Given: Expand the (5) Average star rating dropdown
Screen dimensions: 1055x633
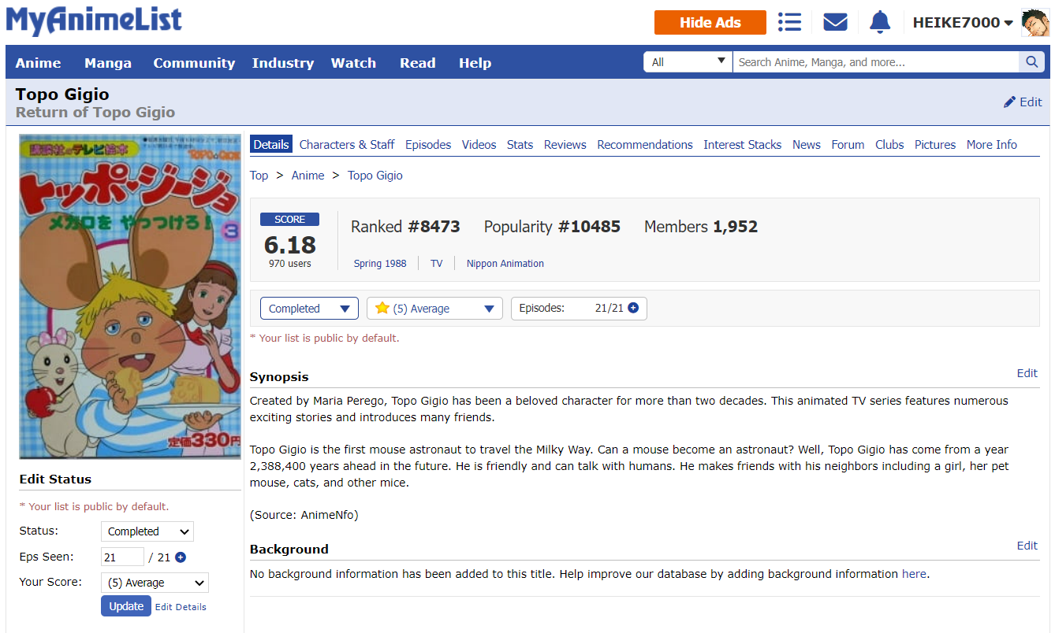Looking at the screenshot, I should tap(434, 309).
